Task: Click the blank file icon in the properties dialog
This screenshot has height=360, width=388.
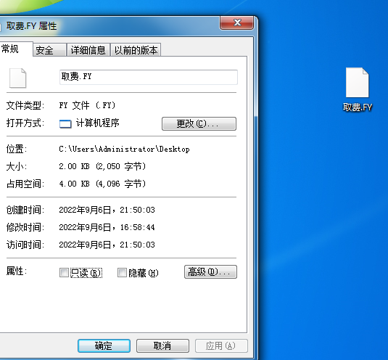Action: tap(17, 78)
